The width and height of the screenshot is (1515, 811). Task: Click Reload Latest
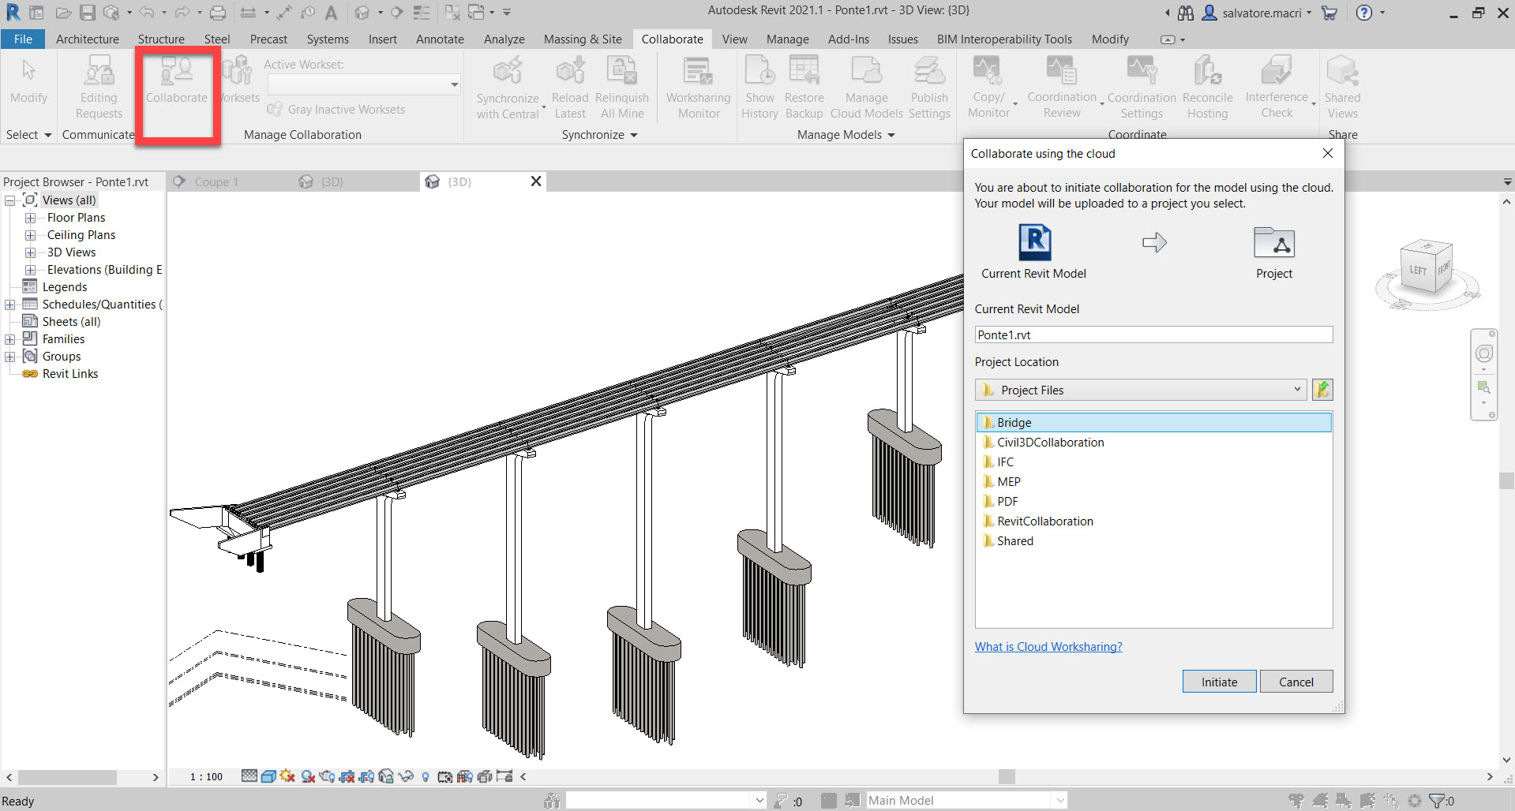click(x=570, y=88)
